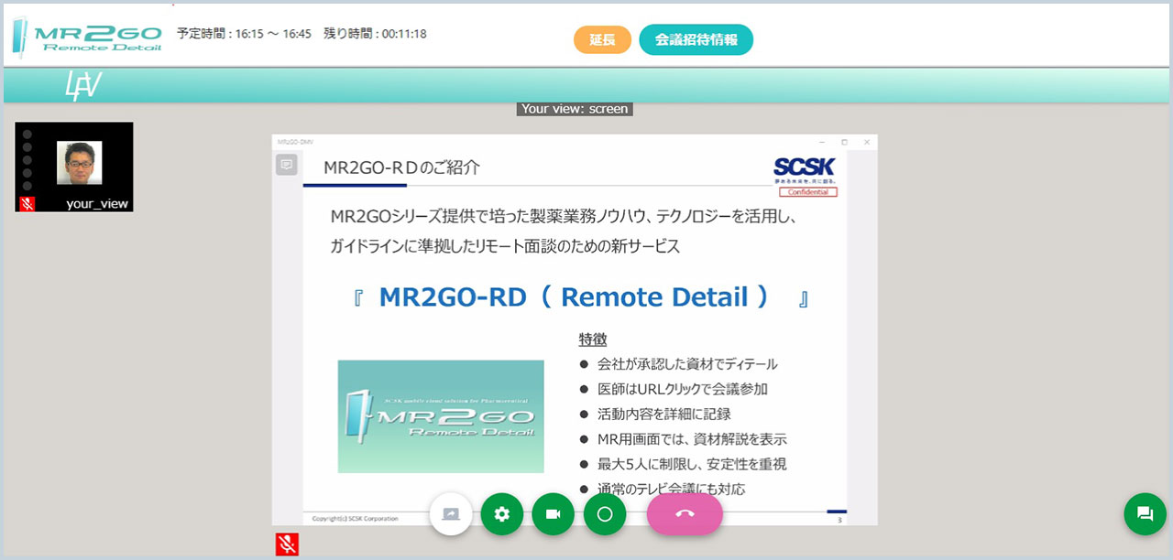The height and width of the screenshot is (560, 1173).
Task: Click the 'Your view: screen' label
Action: (575, 109)
